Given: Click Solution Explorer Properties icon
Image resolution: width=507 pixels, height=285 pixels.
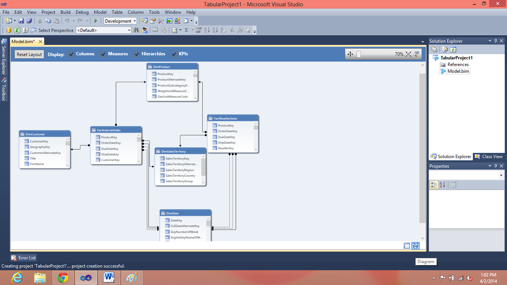Looking at the screenshot, I should tap(434, 49).
